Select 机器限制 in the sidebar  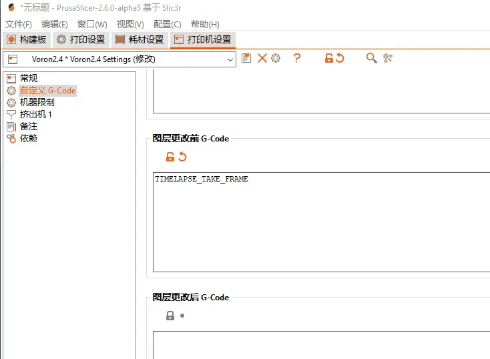pyautogui.click(x=37, y=102)
